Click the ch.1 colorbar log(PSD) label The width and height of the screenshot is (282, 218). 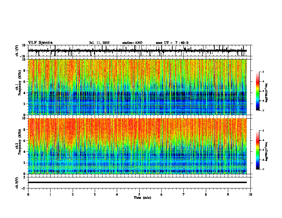(266, 93)
